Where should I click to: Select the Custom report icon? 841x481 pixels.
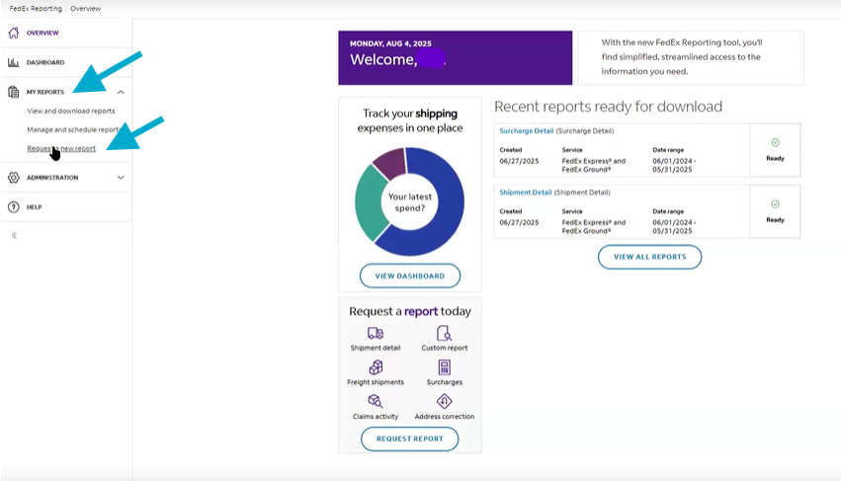tap(444, 334)
